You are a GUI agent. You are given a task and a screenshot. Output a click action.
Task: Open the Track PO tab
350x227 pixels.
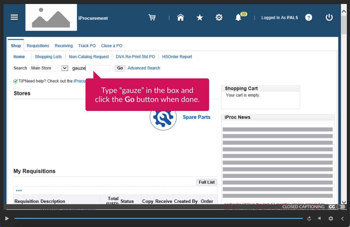click(87, 46)
